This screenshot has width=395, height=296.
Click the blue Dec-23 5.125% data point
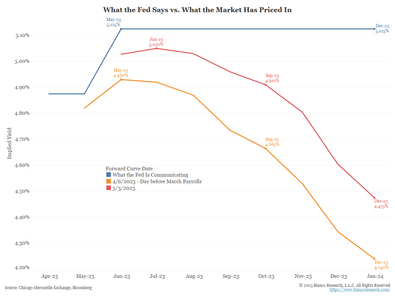tap(374, 29)
